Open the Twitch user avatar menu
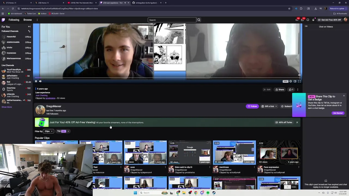349x196 pixels. pos(346,20)
